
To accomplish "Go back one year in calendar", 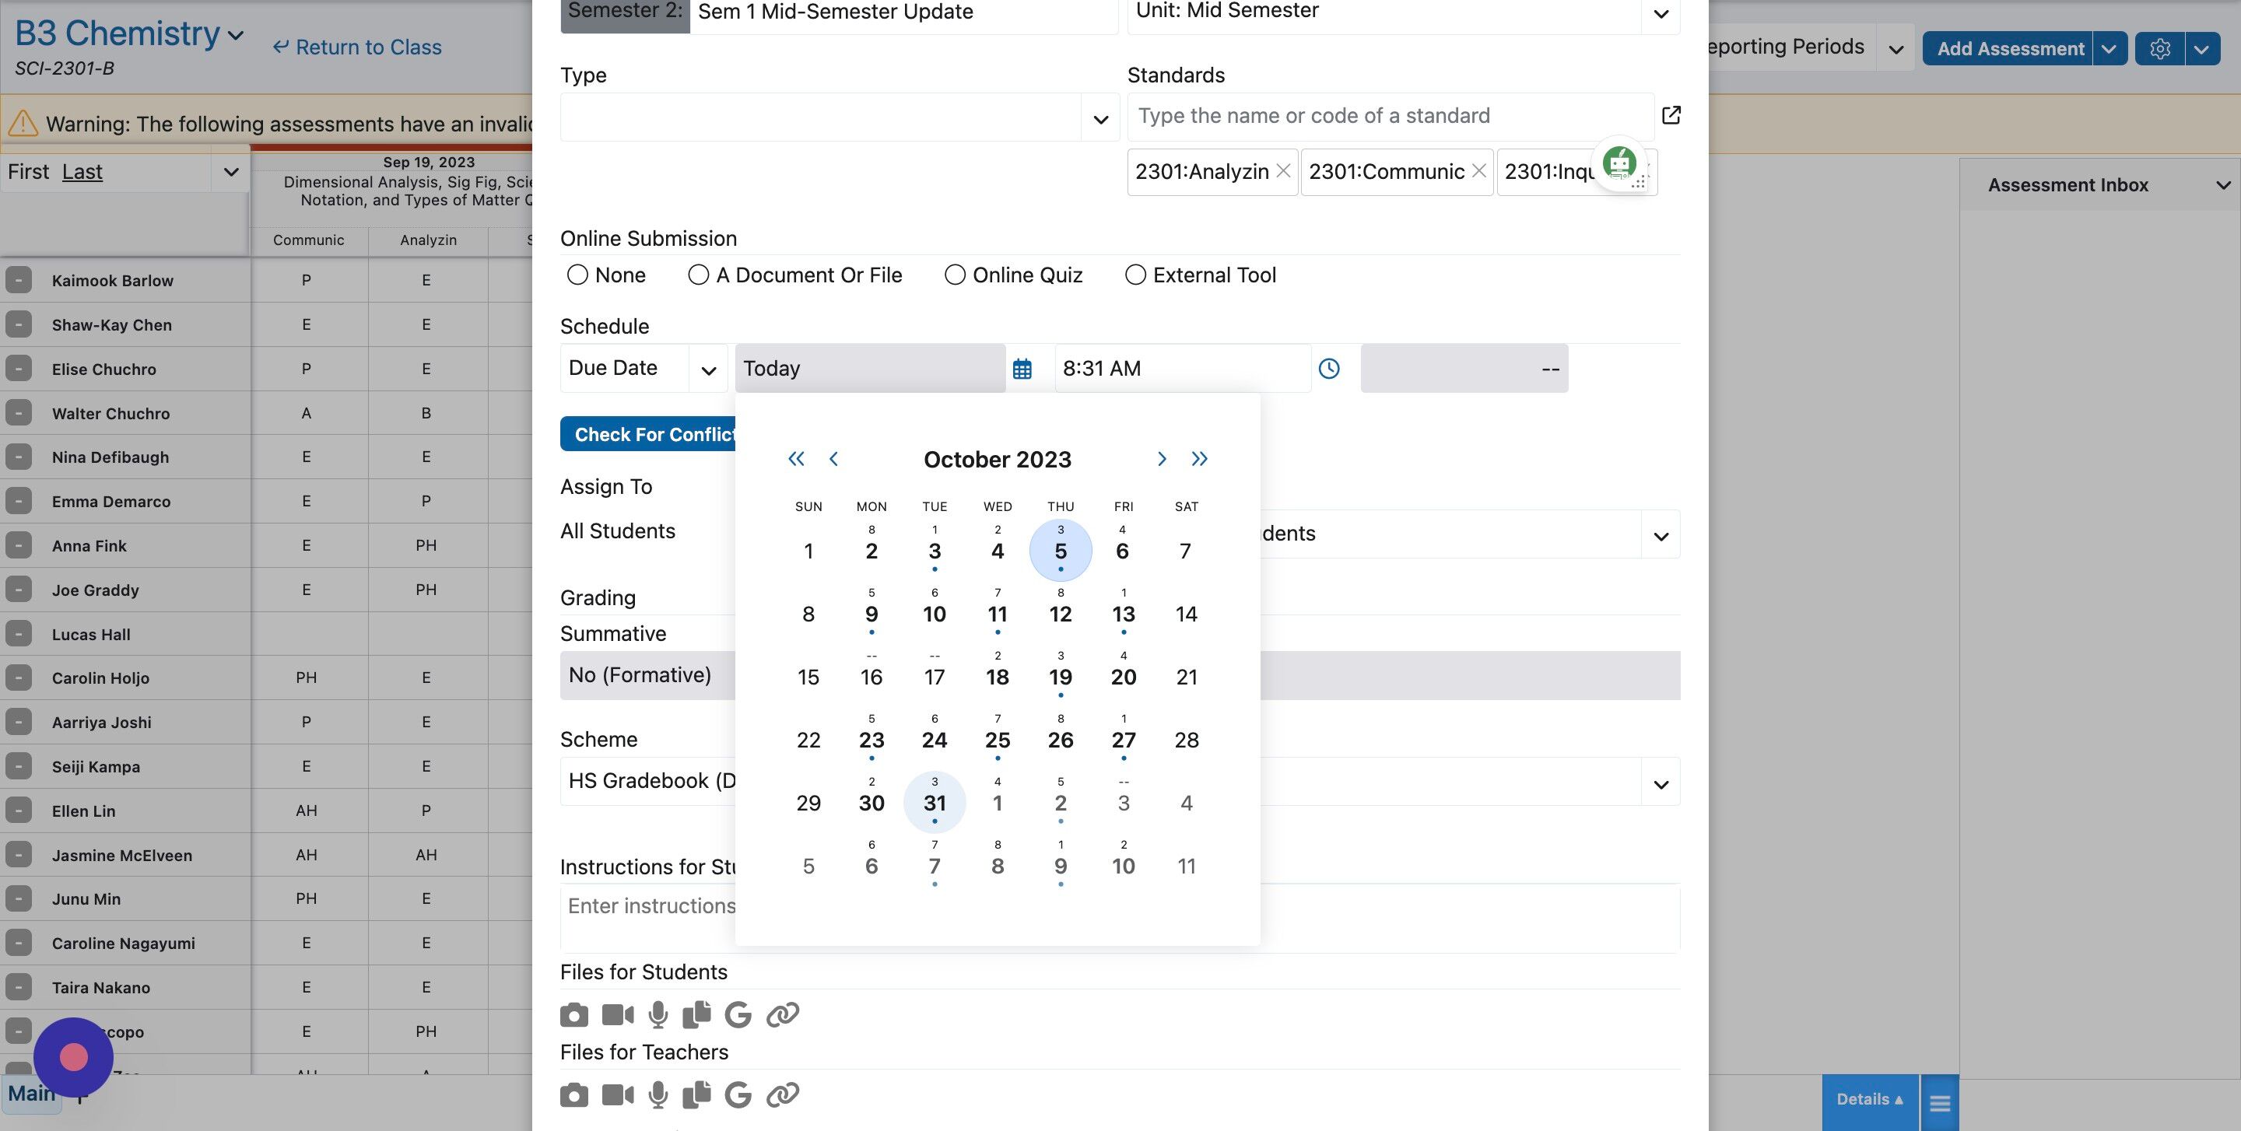I will click(x=796, y=459).
